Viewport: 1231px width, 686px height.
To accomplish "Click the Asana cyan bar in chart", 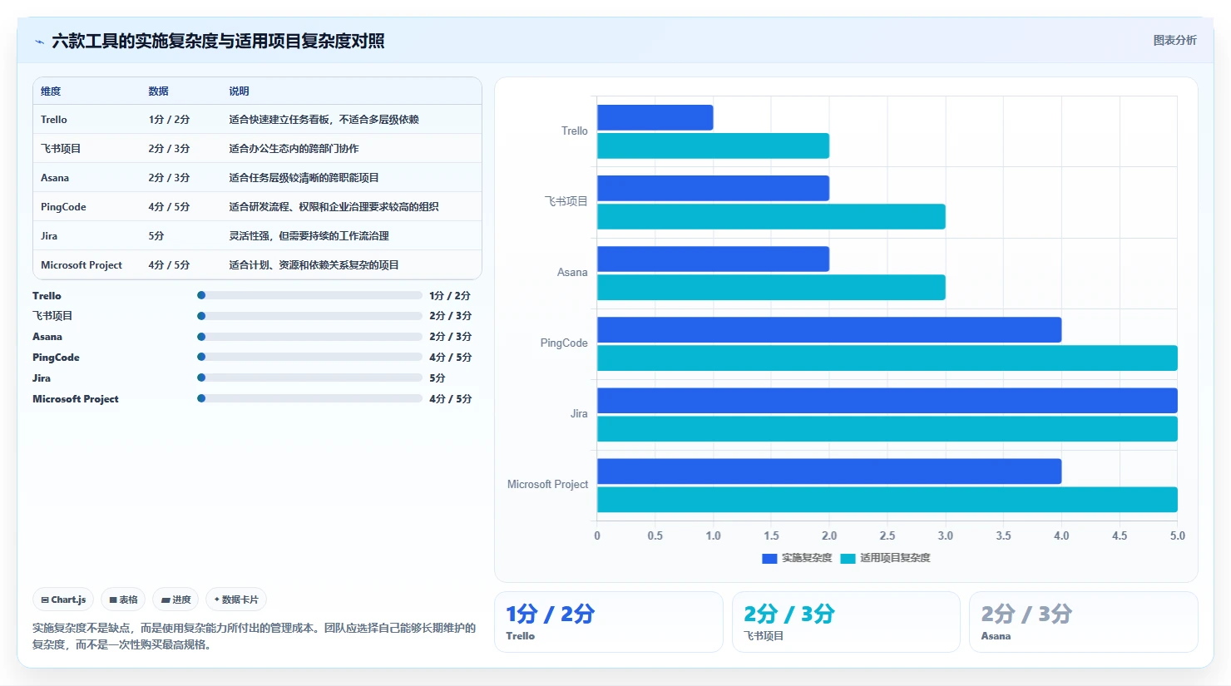I will point(771,287).
